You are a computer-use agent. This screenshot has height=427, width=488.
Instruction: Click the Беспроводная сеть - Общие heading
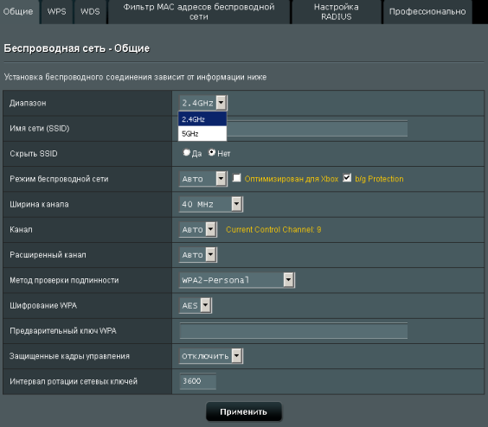[x=76, y=48]
